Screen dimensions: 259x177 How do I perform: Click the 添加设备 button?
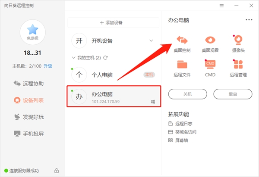(x=113, y=22)
